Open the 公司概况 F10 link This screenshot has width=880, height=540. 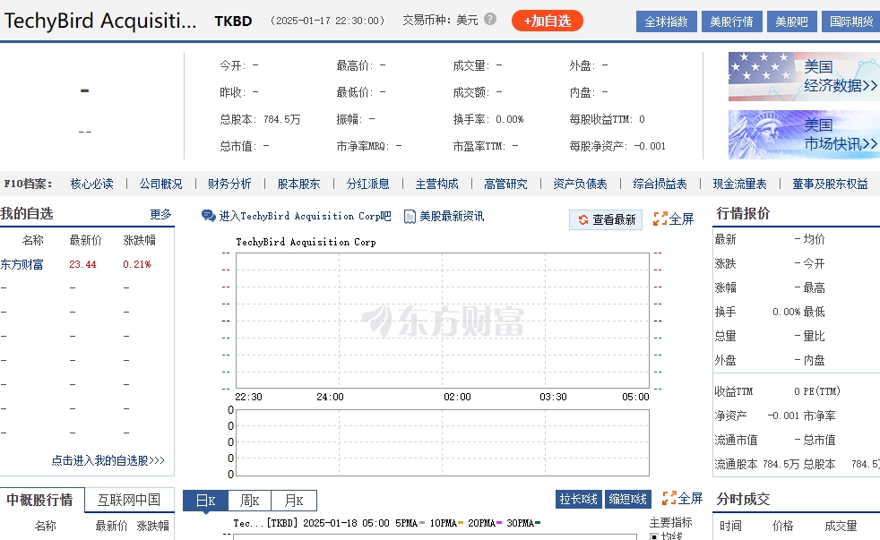click(161, 184)
